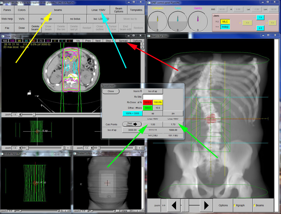Close the Spreadsheet window
The width and height of the screenshot is (281, 214).
110,91
